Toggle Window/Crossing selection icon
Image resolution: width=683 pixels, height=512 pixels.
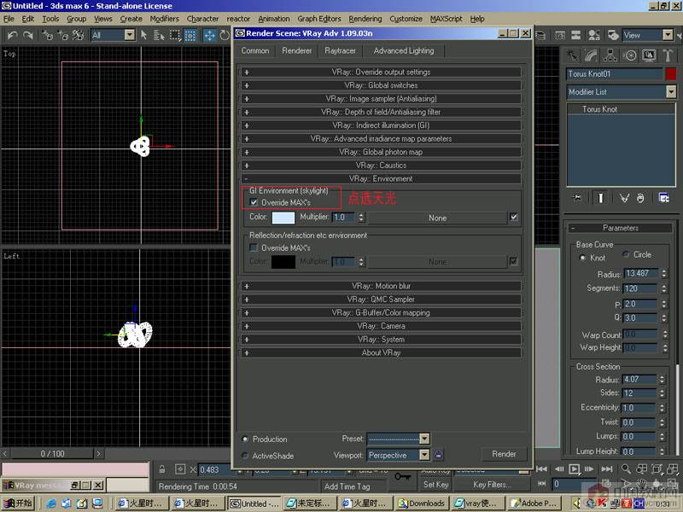pos(190,35)
